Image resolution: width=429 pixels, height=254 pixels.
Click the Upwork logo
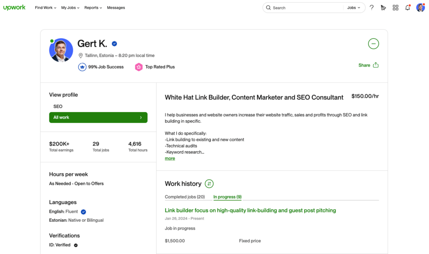14,8
